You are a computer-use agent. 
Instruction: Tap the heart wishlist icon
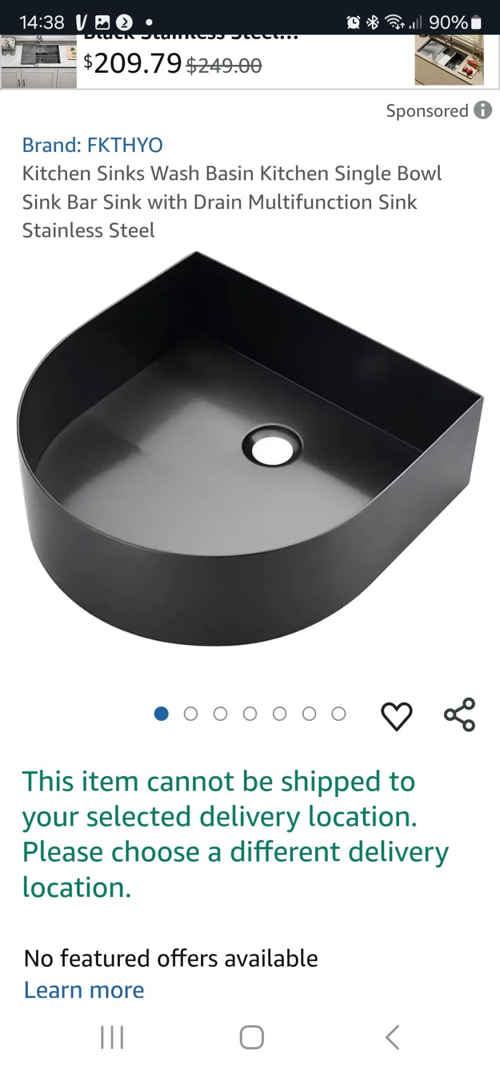[396, 715]
